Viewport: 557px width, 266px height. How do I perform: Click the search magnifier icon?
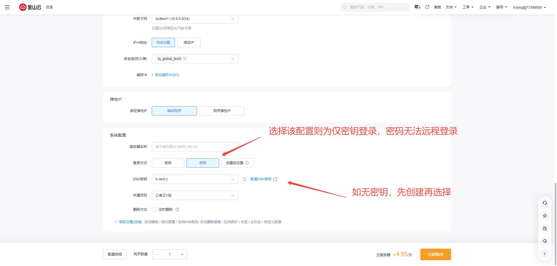coord(345,7)
